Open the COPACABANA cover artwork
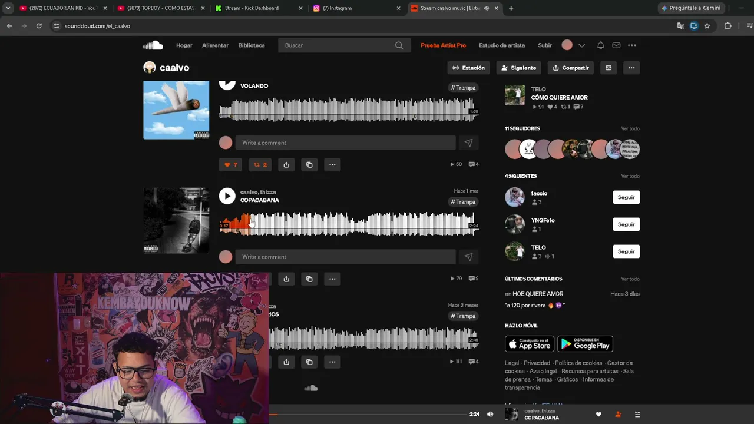754x424 pixels. click(176, 221)
